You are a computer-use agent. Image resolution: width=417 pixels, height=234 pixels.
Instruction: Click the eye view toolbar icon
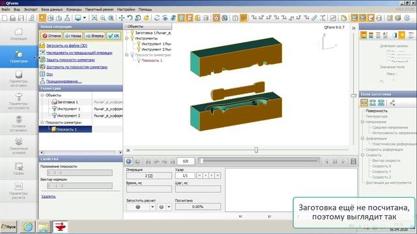[165, 18]
